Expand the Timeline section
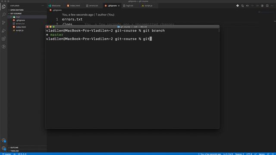 tap(27, 151)
